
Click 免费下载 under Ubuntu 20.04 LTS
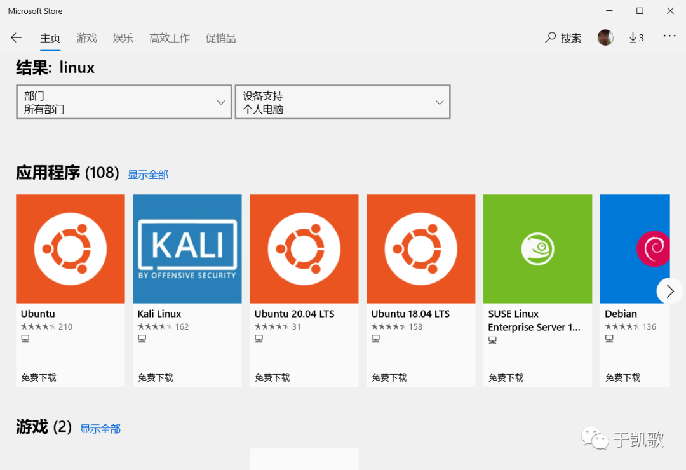tap(272, 377)
